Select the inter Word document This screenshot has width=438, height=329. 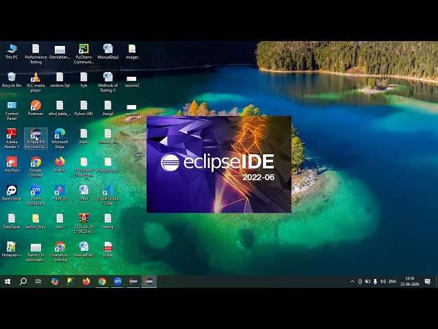[83, 193]
